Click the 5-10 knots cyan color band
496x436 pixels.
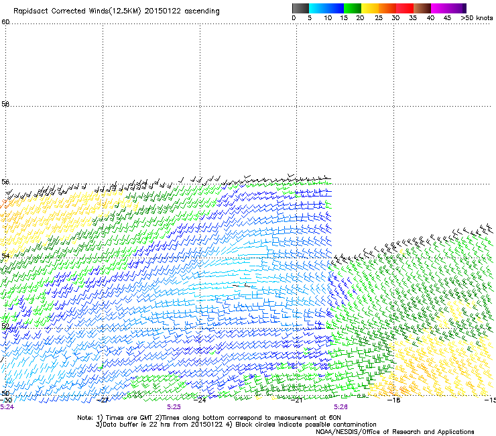pyautogui.click(x=318, y=8)
